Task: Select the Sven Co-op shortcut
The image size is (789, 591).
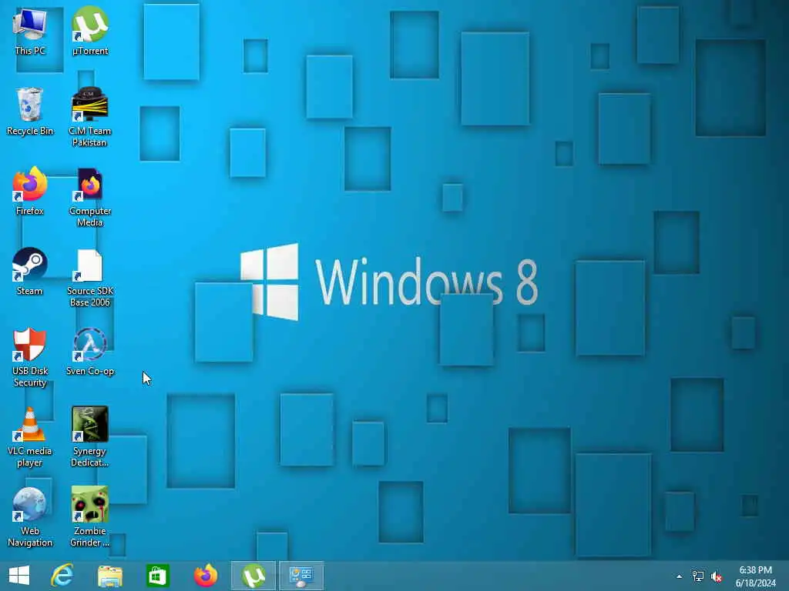Action: (x=90, y=351)
